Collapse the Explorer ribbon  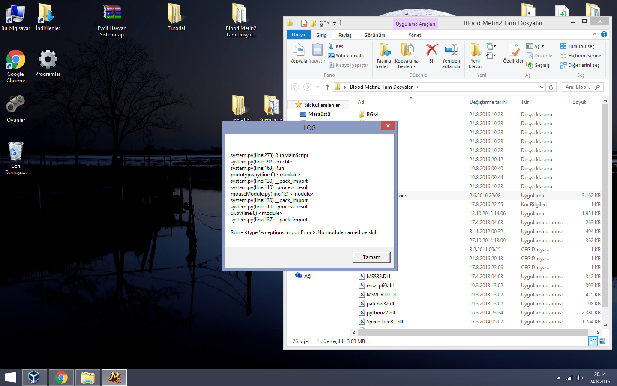pos(594,34)
